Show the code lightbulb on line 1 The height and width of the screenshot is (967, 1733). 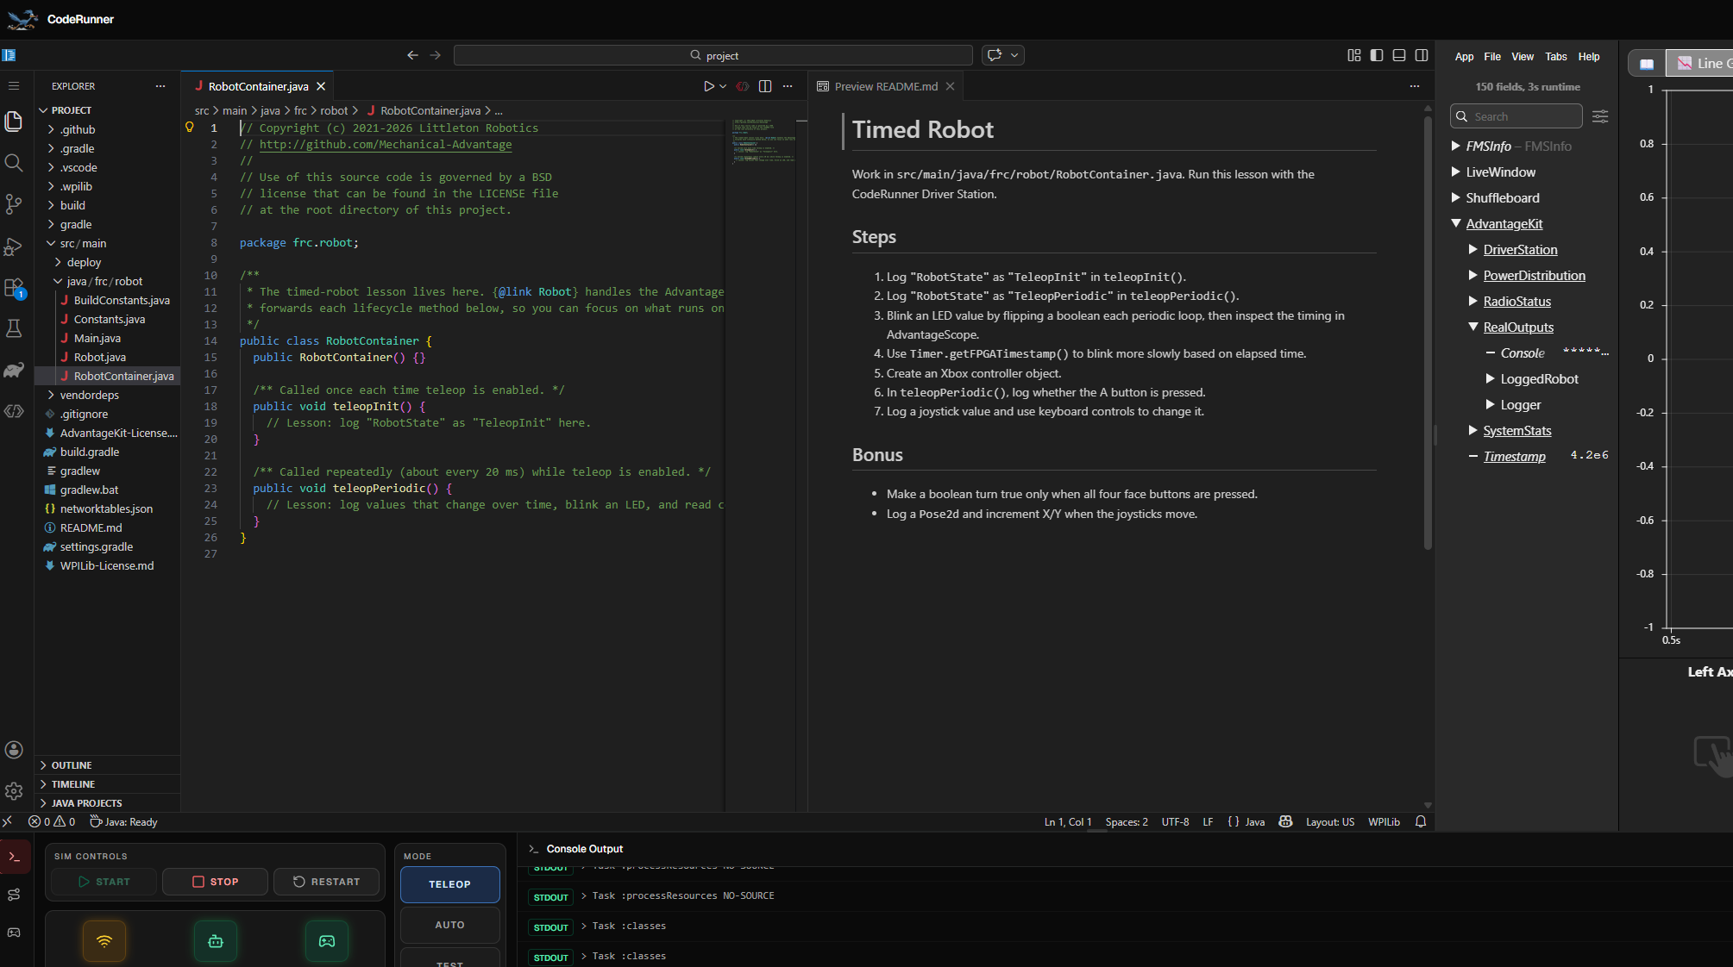pyautogui.click(x=190, y=128)
